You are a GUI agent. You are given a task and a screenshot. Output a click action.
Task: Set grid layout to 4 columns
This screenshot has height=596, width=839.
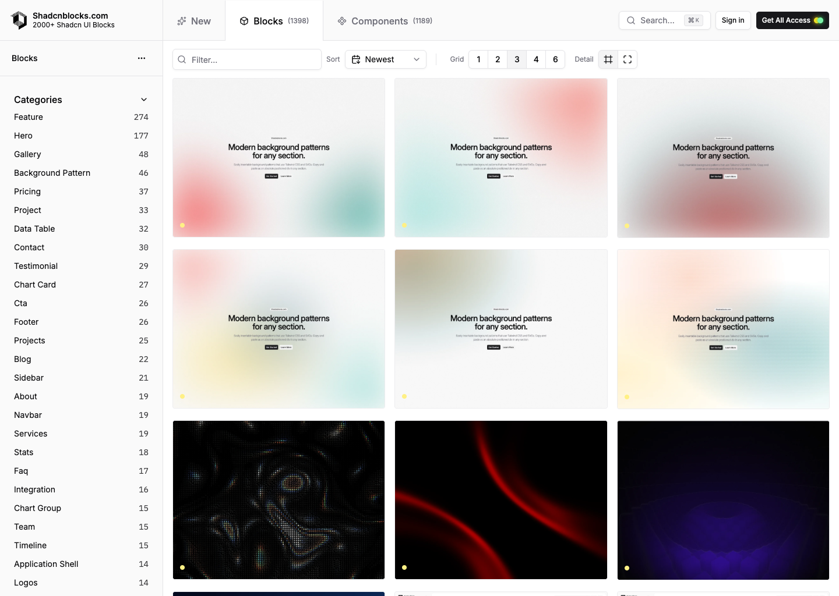click(x=536, y=59)
